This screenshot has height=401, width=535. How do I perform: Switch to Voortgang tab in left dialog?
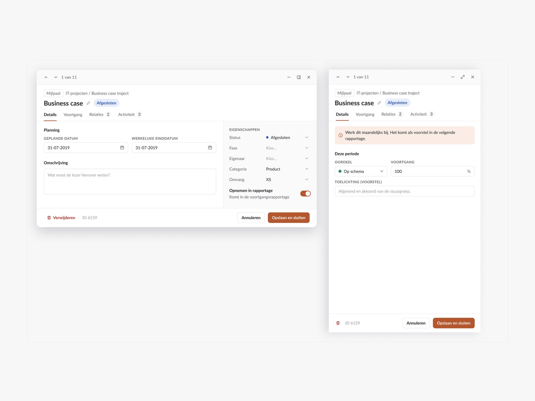tap(73, 115)
